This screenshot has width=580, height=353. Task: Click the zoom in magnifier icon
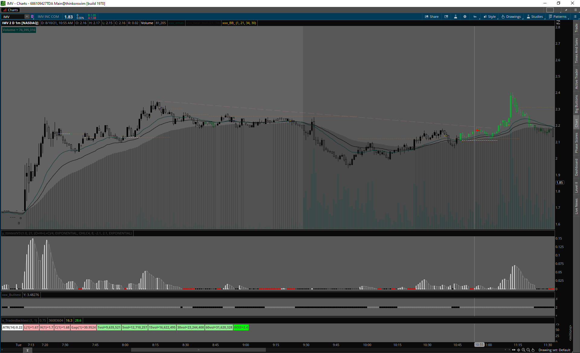pos(524,350)
